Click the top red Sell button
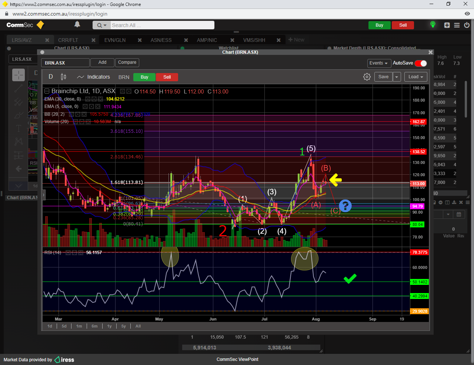Image resolution: width=474 pixels, height=365 pixels. pos(403,25)
